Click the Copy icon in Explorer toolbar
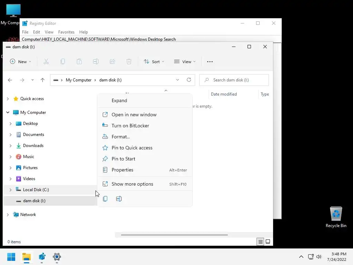 63,61
